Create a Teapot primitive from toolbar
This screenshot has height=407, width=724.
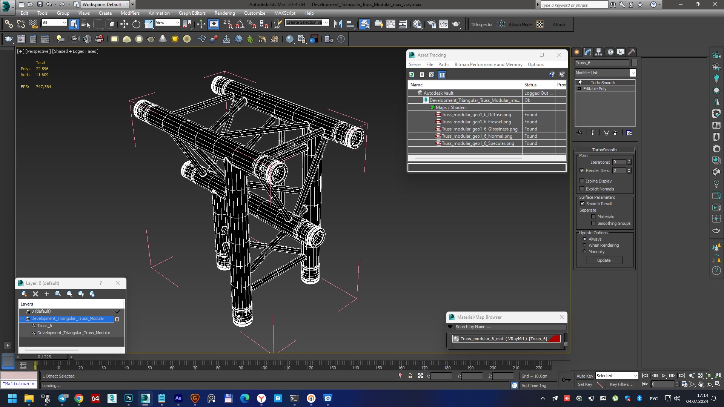coord(151,39)
